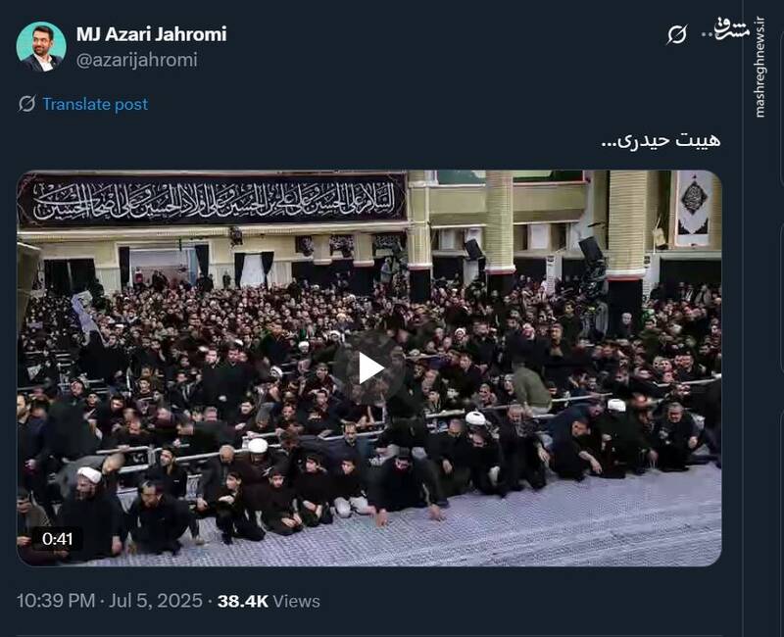
Task: Click the Jul 5, 2025 date
Action: click(156, 601)
